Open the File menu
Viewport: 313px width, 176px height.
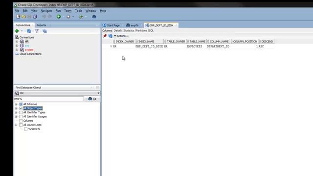click(17, 11)
